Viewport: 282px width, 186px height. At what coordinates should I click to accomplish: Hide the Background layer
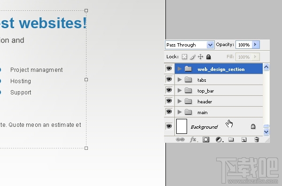pos(169,126)
